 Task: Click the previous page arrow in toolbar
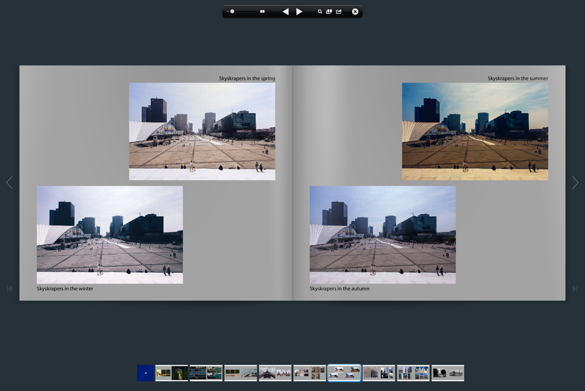[285, 12]
